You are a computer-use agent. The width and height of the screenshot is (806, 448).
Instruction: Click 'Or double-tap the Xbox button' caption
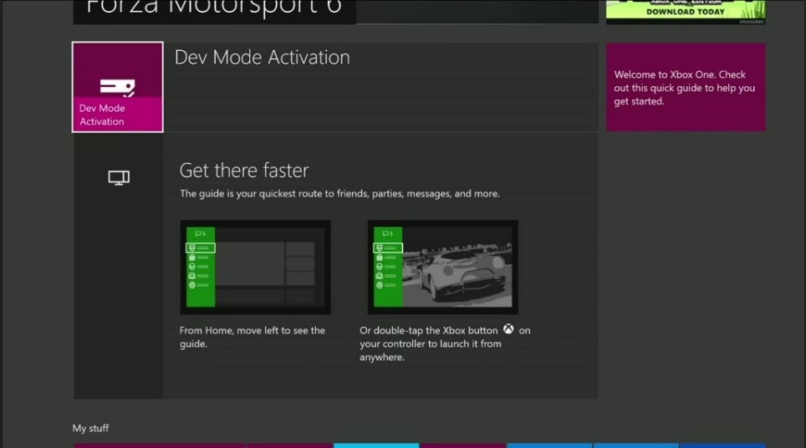(x=445, y=344)
